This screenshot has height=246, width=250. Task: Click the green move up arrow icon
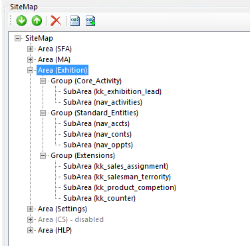click(x=37, y=21)
